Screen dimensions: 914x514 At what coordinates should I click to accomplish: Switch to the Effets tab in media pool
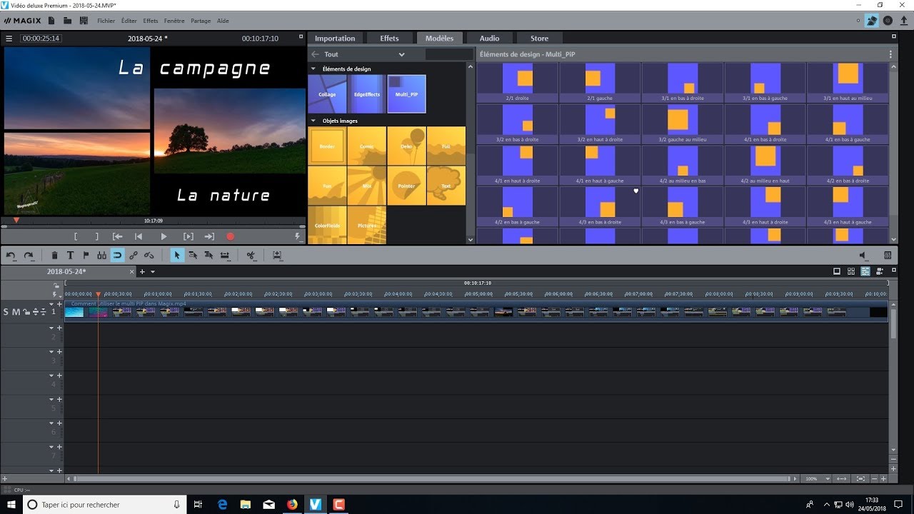[x=389, y=39]
